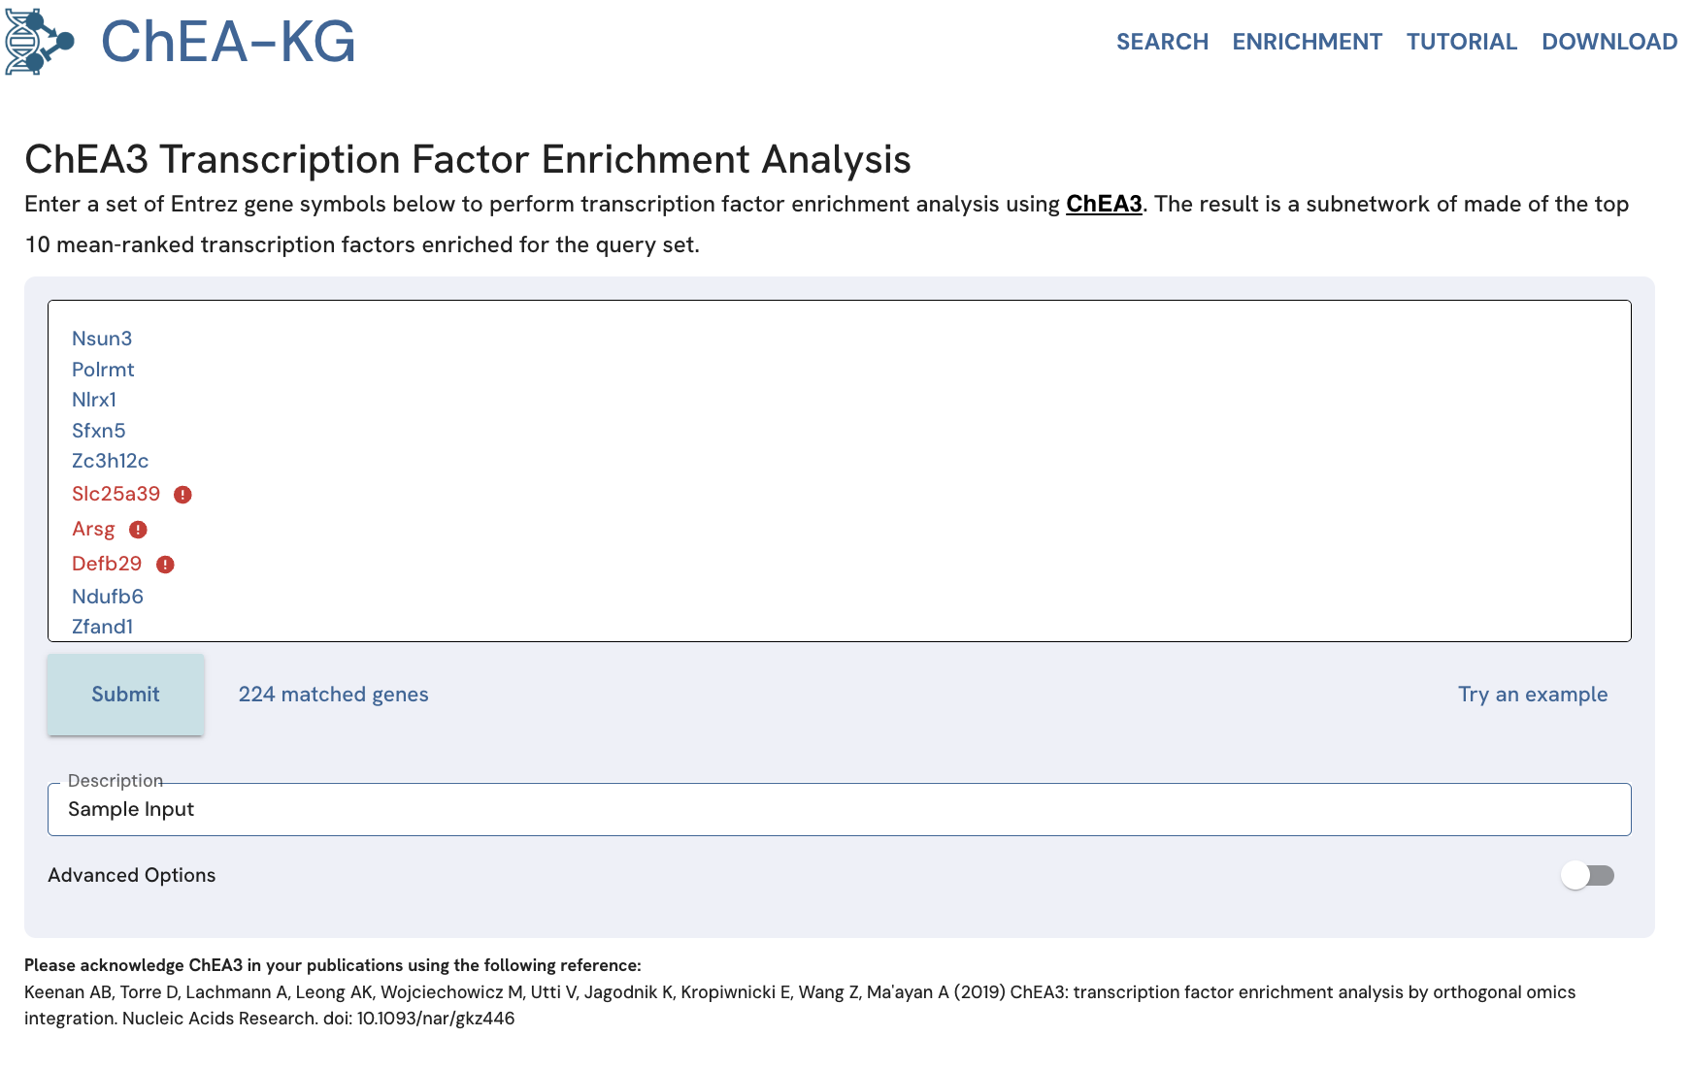Click the ChEA3 Transcription Factor Enrichment Analysis heading
This screenshot has width=1691, height=1069.
pyautogui.click(x=468, y=159)
